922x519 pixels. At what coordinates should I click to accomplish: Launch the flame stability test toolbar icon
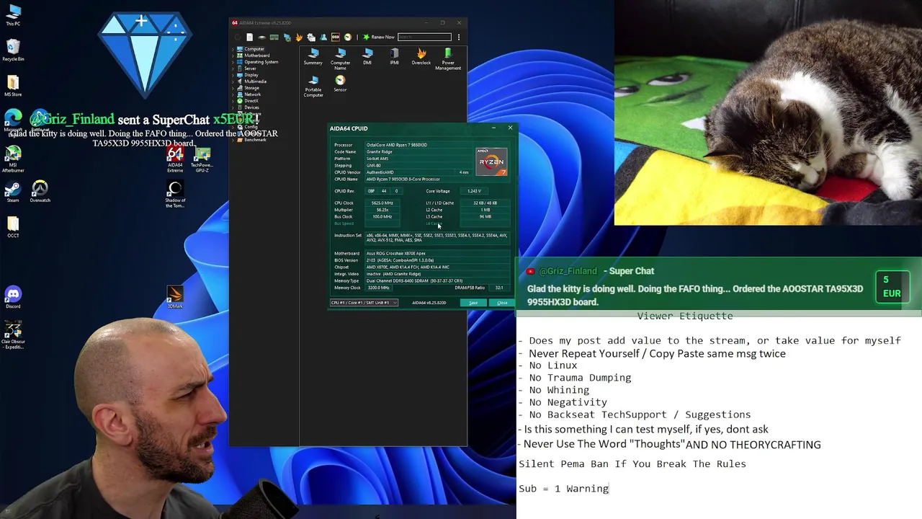(299, 37)
